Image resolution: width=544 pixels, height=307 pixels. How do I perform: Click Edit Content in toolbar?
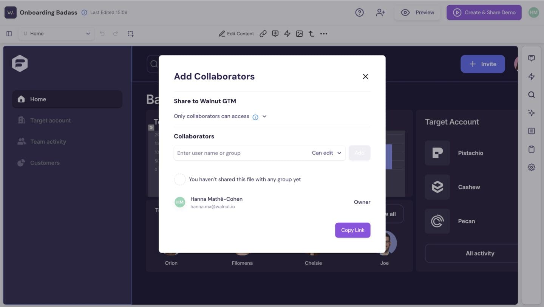236,34
